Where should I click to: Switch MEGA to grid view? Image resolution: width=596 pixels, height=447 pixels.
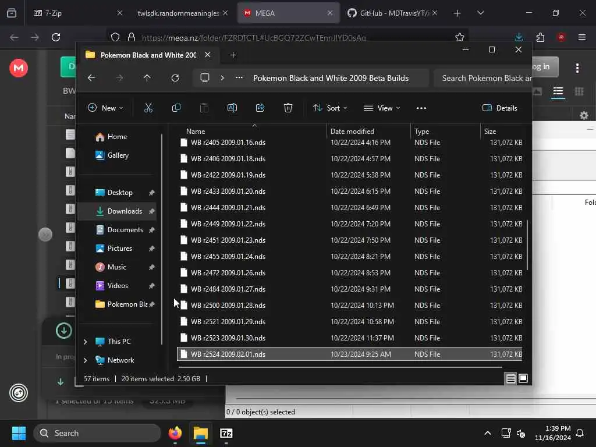point(579,91)
